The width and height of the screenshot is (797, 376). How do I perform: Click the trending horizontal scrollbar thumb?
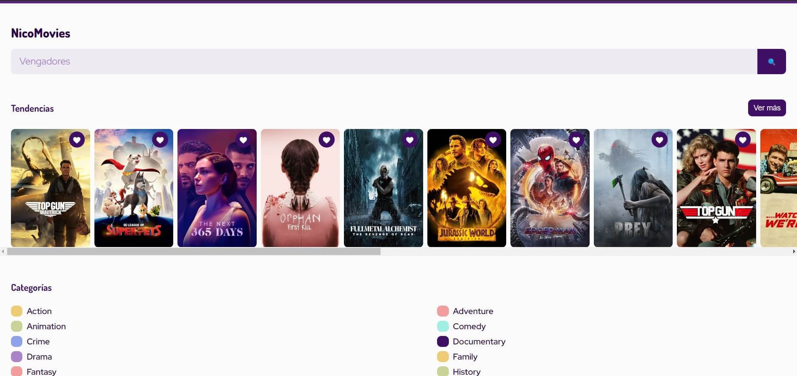(194, 252)
